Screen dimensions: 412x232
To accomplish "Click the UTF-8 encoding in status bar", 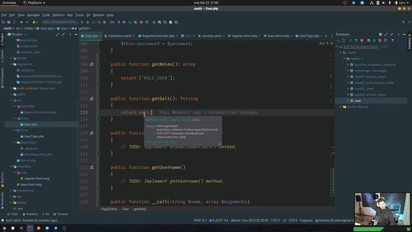I will click(x=293, y=220).
